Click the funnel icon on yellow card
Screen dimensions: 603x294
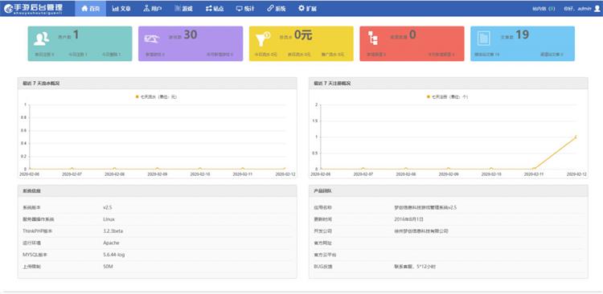[263, 39]
